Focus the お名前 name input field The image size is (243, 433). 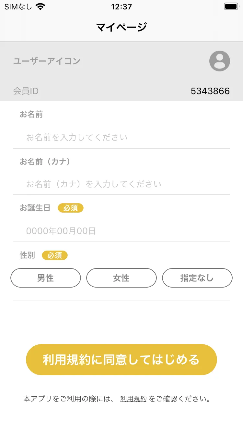click(121, 137)
